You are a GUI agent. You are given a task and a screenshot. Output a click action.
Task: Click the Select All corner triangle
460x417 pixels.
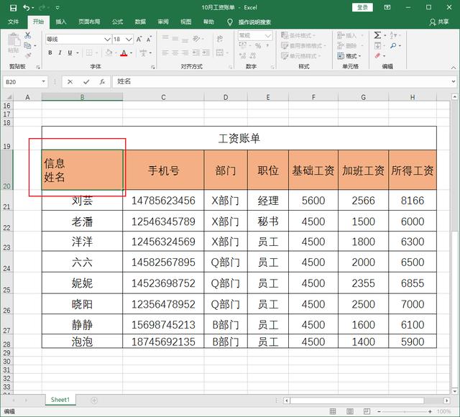pos(9,97)
